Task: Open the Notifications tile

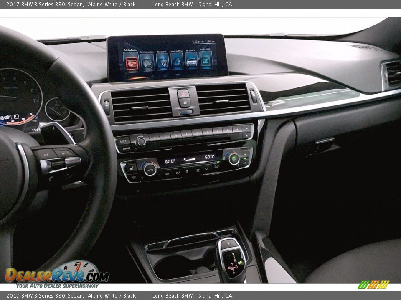Action: click(206, 60)
